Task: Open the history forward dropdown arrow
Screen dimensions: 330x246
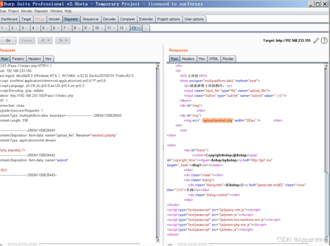Action: pos(66,41)
